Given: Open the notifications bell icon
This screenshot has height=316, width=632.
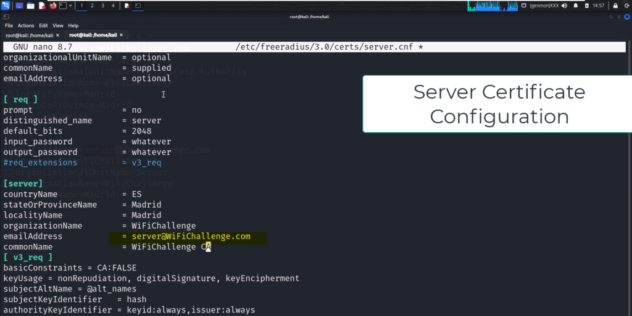Looking at the screenshot, I should tap(575, 6).
